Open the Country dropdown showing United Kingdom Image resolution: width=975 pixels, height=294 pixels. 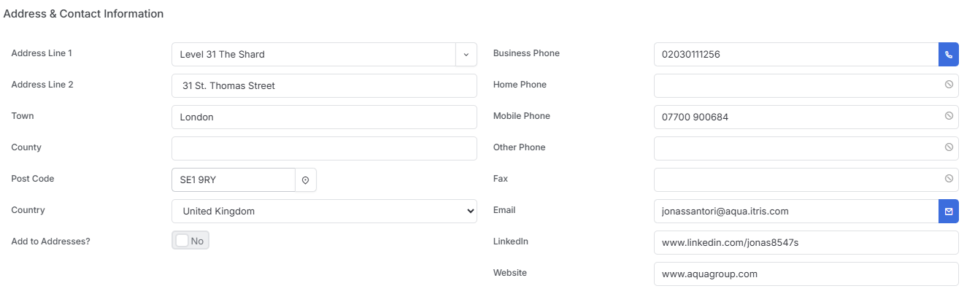pos(324,211)
